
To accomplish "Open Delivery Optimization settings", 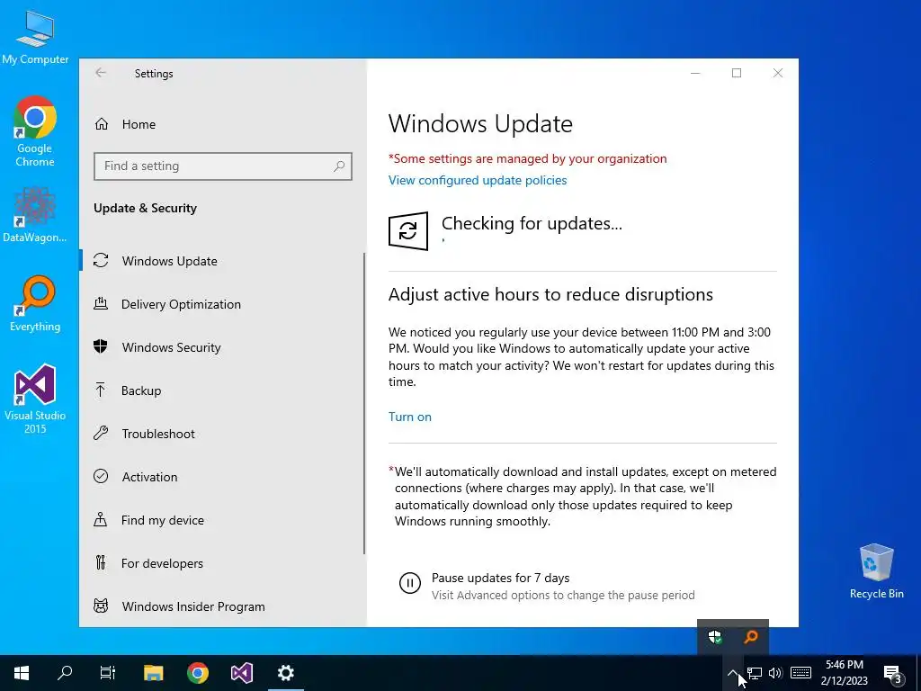I will tap(222, 304).
